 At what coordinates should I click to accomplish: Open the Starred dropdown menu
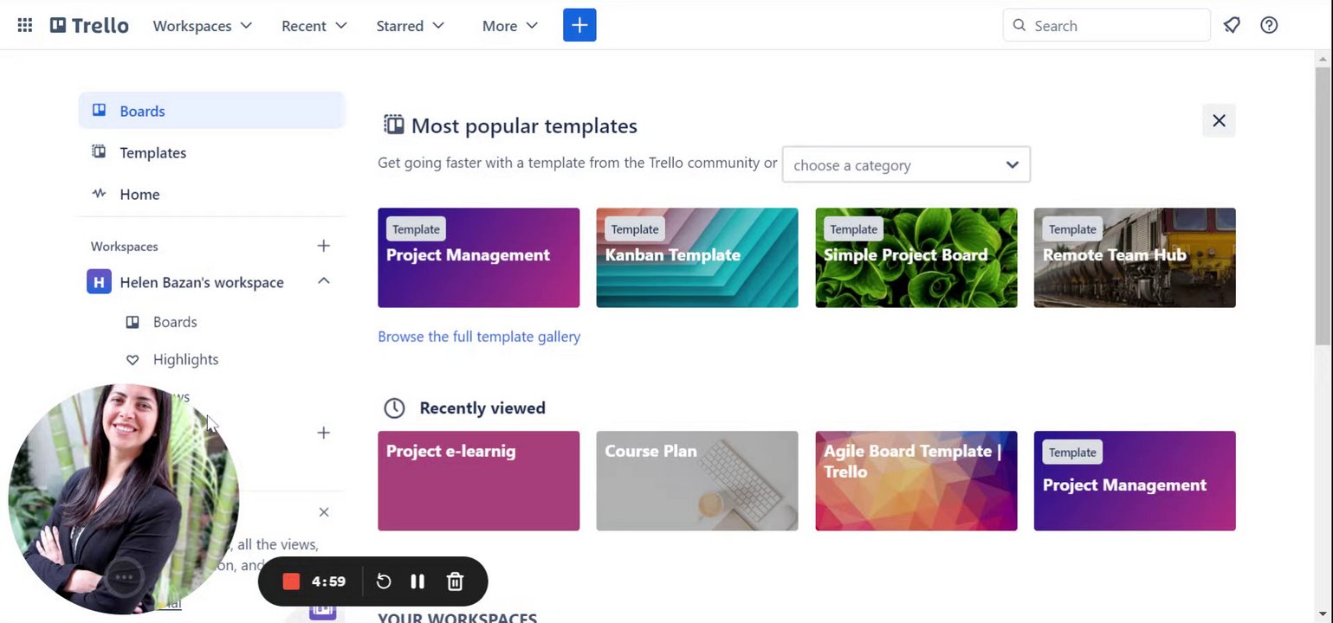click(411, 25)
